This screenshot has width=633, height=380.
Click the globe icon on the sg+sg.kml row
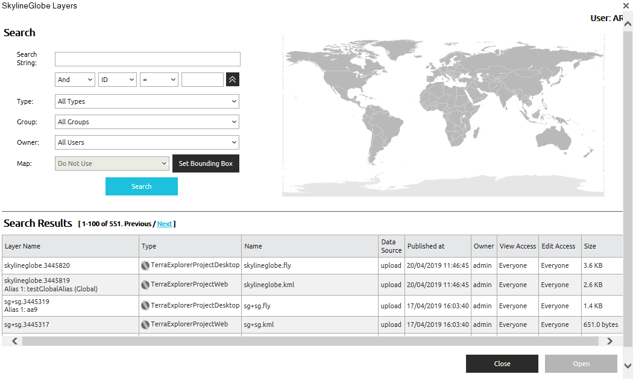tap(145, 324)
